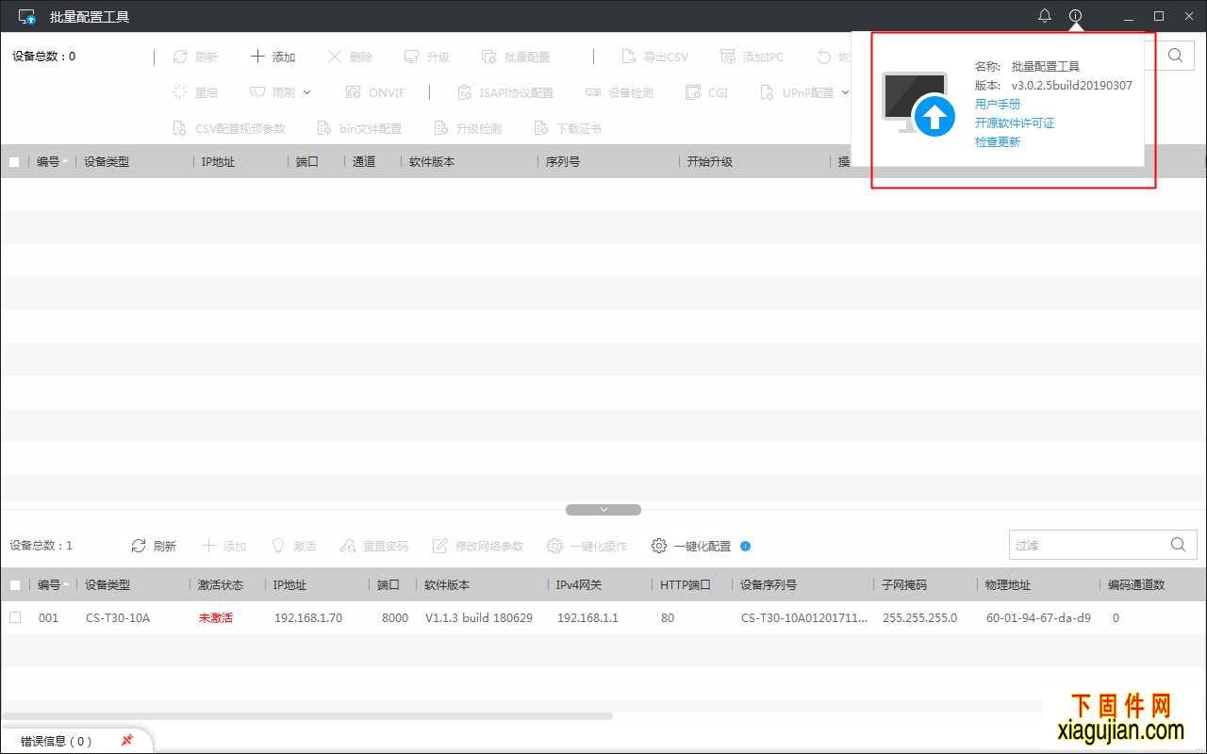Click the 过滤 filter input field
This screenshot has width=1207, height=754.
click(1086, 545)
